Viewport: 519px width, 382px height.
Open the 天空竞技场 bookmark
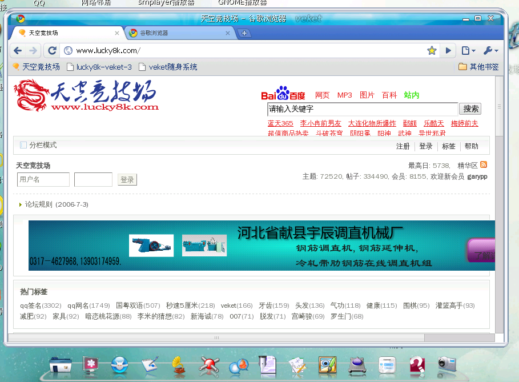[x=37, y=67]
